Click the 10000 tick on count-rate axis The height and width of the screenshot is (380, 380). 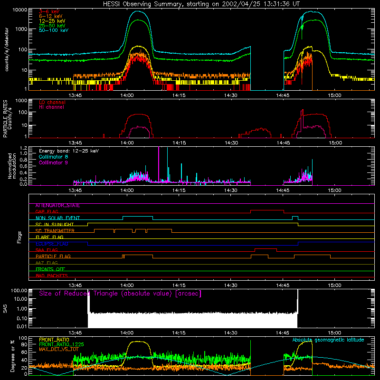point(20,10)
